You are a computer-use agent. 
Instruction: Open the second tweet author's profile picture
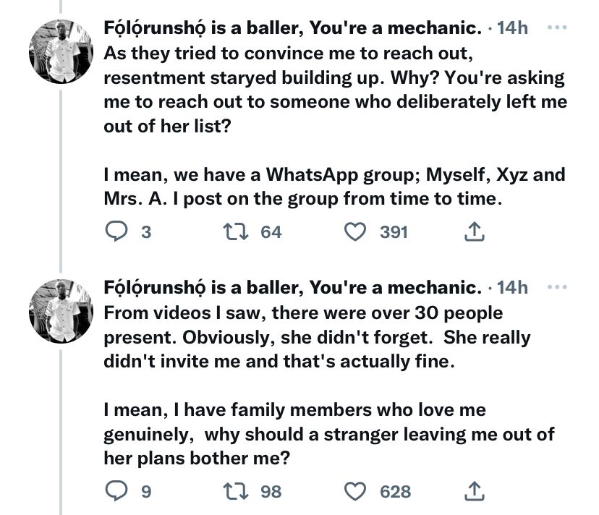tap(59, 312)
